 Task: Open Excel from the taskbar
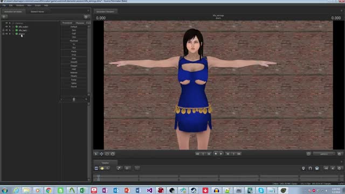coord(82,190)
